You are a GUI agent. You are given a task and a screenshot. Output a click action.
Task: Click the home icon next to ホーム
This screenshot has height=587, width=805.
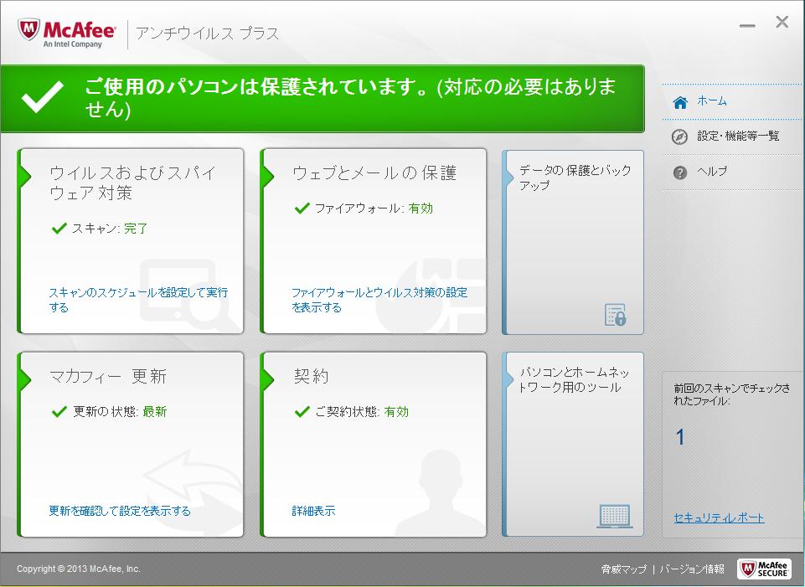[x=679, y=102]
